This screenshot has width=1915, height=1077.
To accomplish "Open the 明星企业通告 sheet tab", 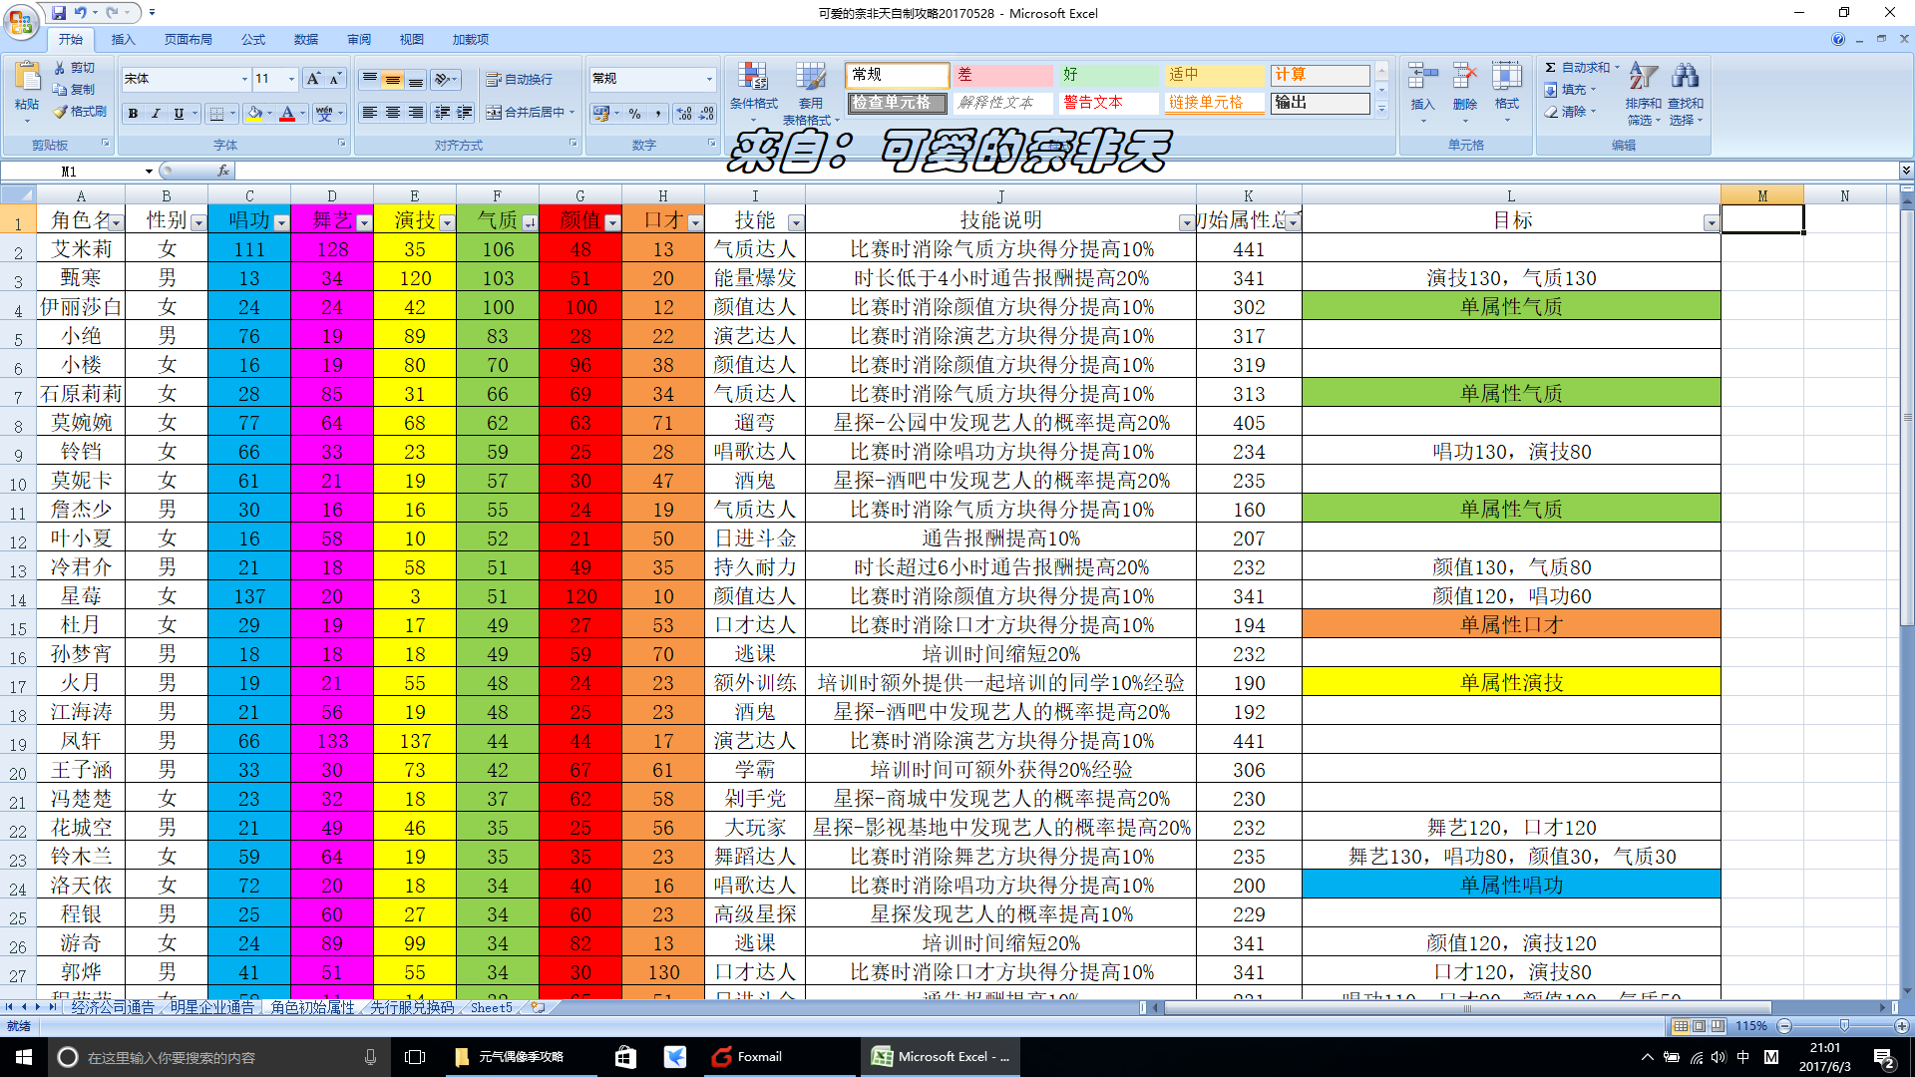I will click(212, 1007).
